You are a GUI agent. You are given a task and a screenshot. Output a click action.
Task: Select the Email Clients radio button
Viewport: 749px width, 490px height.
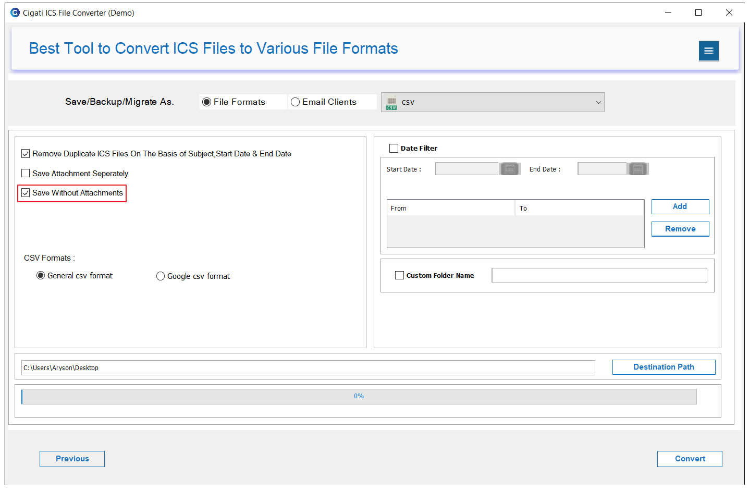click(295, 102)
